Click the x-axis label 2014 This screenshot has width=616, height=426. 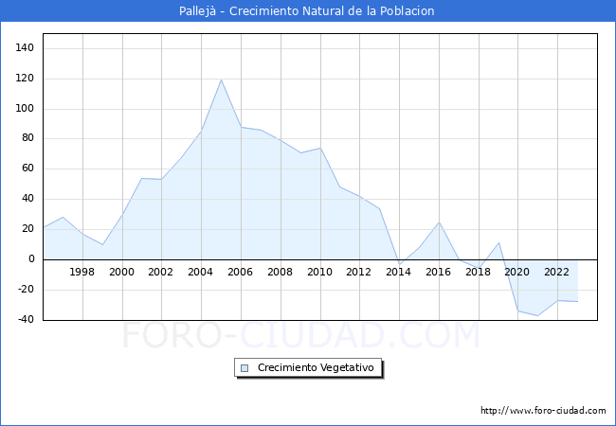coord(398,272)
